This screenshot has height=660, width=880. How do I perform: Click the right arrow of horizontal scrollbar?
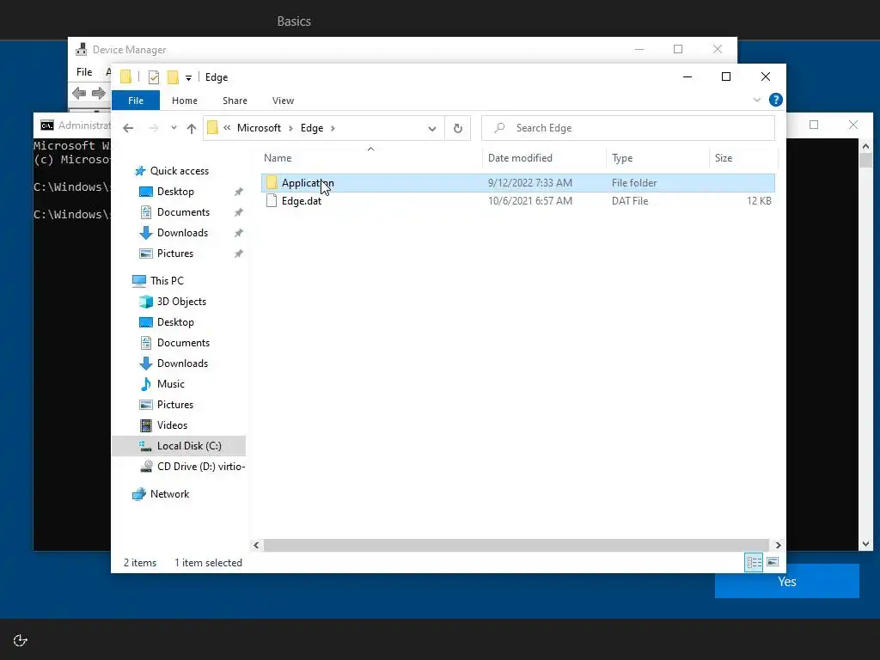tap(778, 545)
